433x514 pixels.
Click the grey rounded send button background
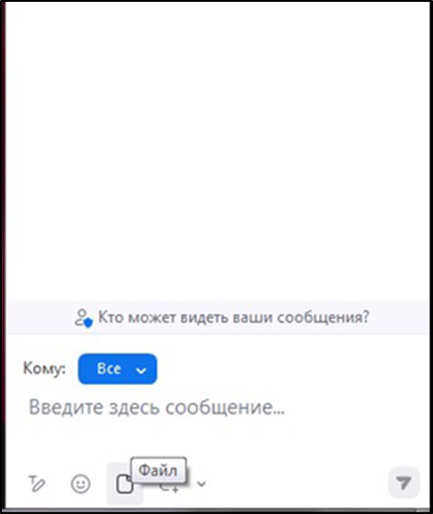coord(404,483)
